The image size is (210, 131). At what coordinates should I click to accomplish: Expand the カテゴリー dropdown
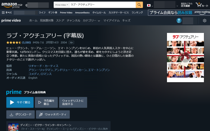pos(91,21)
